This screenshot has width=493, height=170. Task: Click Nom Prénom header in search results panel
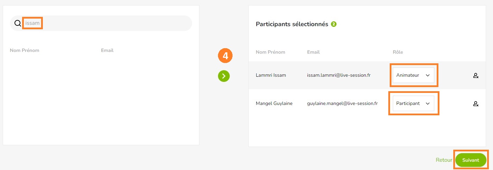coord(25,50)
